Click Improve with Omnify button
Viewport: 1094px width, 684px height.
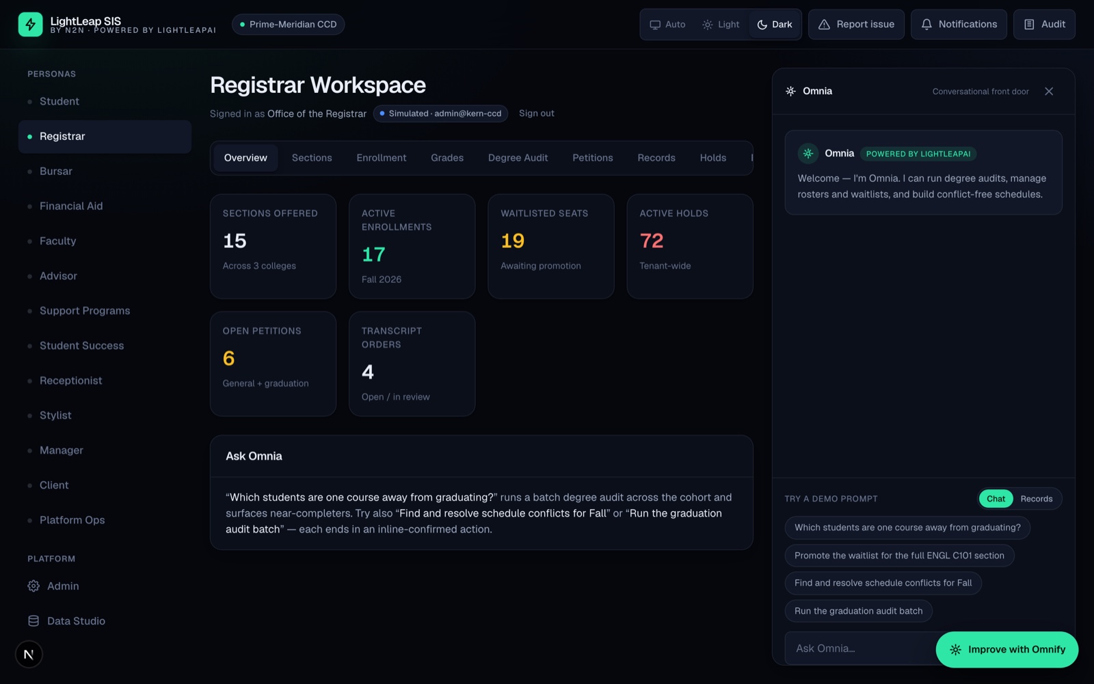click(1007, 650)
